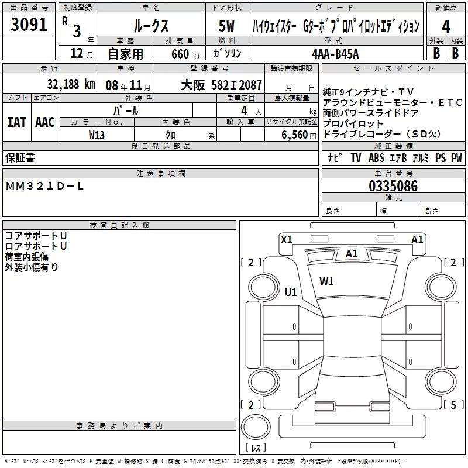
Task: Select the note MM321D-L
Action: tap(45, 186)
